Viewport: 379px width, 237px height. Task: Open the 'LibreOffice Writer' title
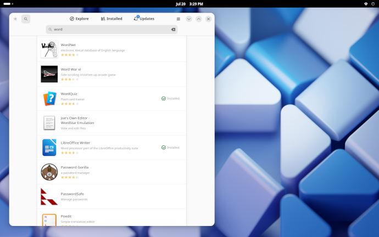pyautogui.click(x=75, y=143)
